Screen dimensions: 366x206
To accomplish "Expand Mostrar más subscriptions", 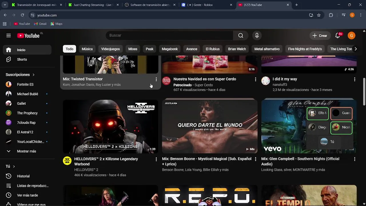I will (x=27, y=151).
